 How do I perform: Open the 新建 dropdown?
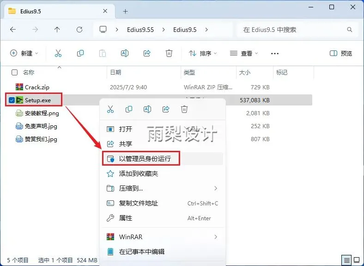tap(24, 53)
